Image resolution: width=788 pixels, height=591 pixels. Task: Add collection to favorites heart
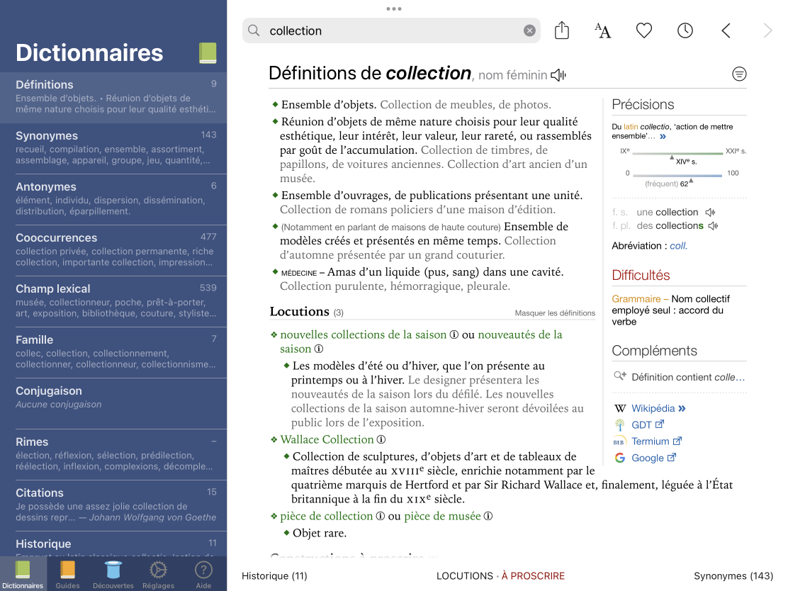pos(643,30)
